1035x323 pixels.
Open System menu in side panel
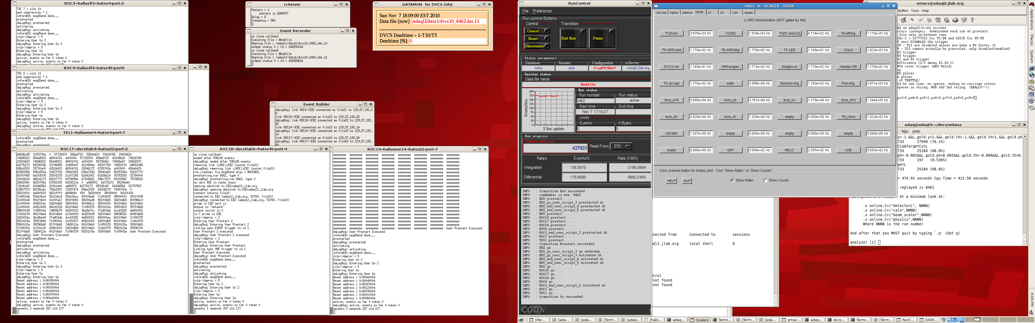tap(1032, 57)
